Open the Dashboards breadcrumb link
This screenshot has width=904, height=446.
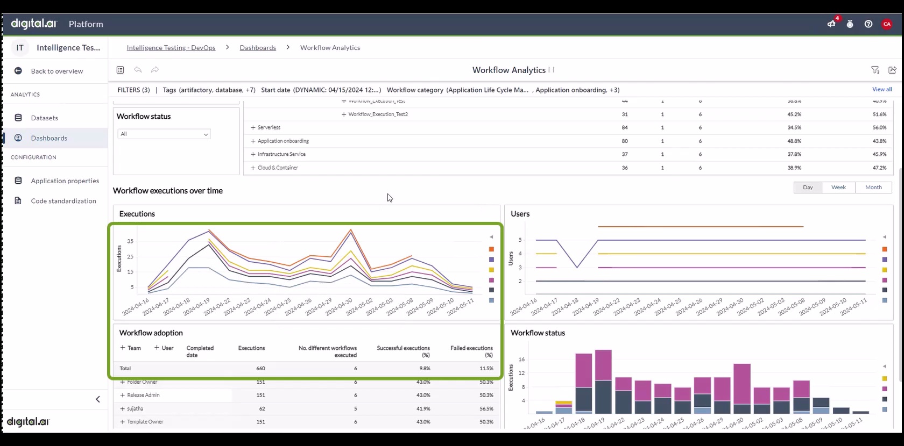pyautogui.click(x=258, y=48)
